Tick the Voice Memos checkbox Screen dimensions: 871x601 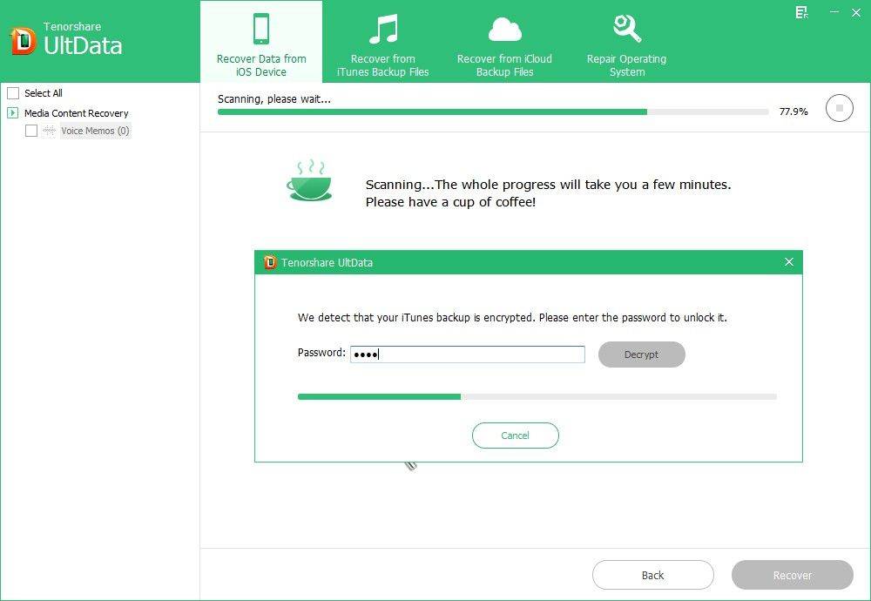[31, 131]
